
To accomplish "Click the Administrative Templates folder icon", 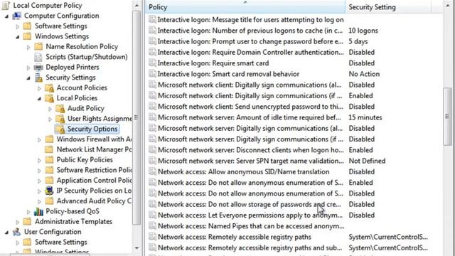I will (27, 222).
